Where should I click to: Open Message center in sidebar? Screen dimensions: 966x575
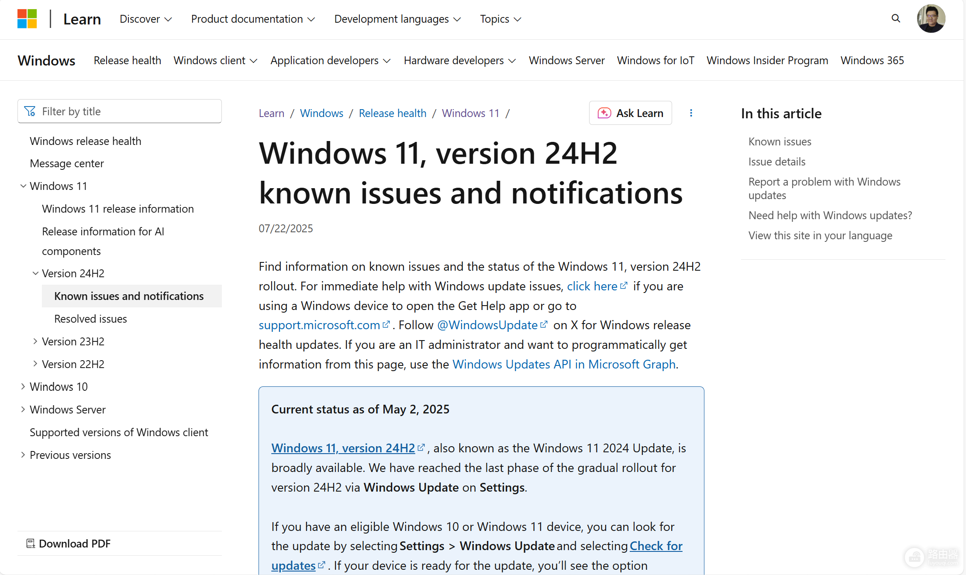(67, 163)
